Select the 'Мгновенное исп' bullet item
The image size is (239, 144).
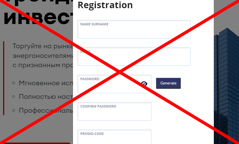click(46, 83)
